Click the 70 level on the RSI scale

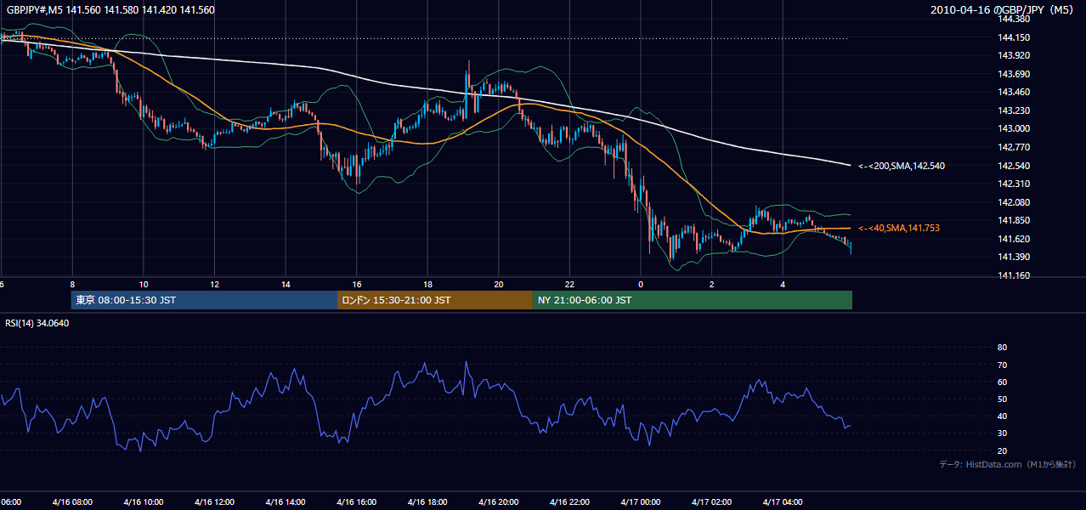[1002, 365]
